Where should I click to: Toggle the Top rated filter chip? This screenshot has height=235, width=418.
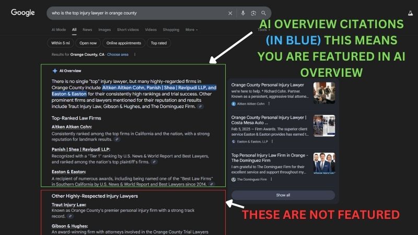[x=159, y=43]
